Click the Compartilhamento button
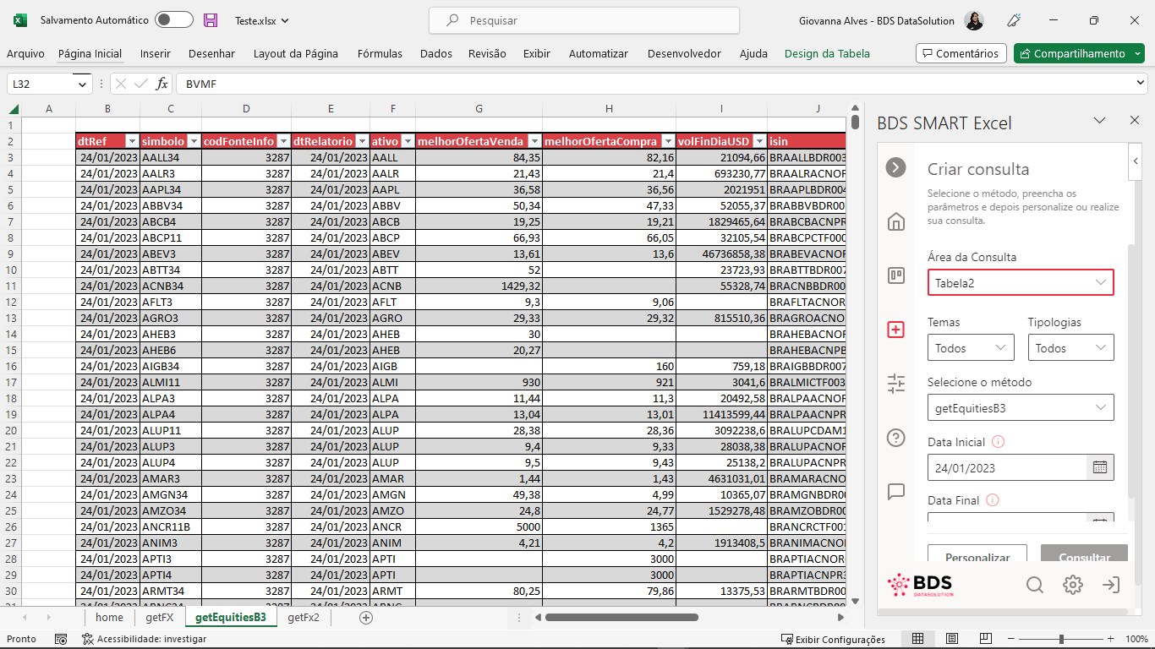 tap(1079, 53)
